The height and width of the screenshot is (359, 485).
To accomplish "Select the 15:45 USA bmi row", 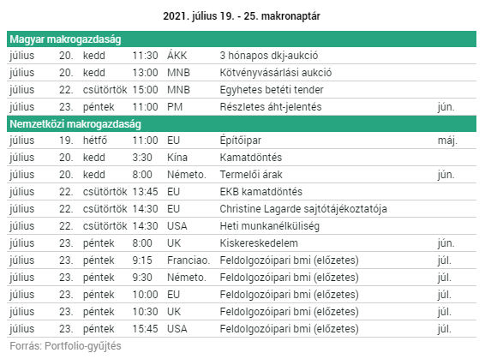I will tap(242, 329).
